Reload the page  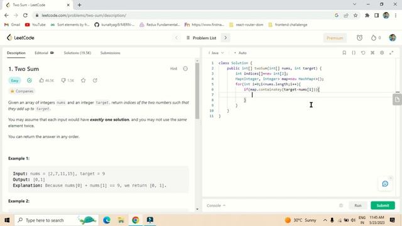[25, 15]
